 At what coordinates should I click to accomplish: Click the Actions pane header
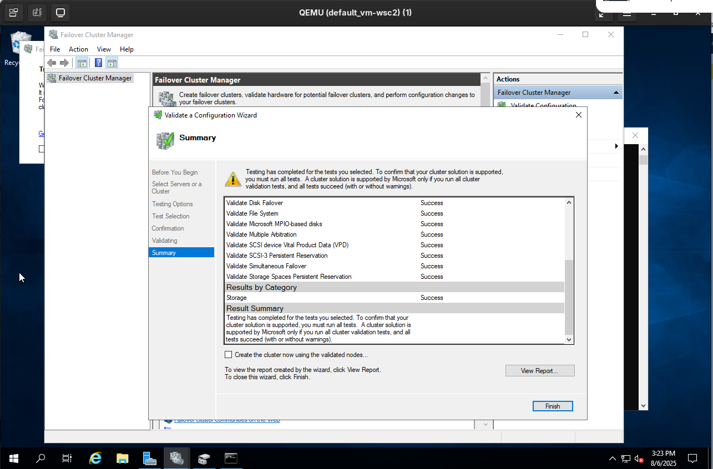pyautogui.click(x=558, y=79)
